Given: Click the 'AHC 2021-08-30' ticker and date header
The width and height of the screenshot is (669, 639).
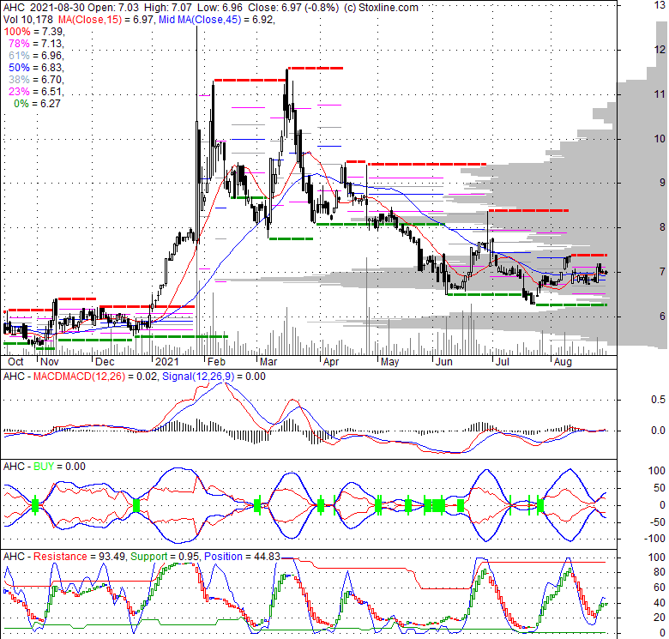Looking at the screenshot, I should point(44,8).
